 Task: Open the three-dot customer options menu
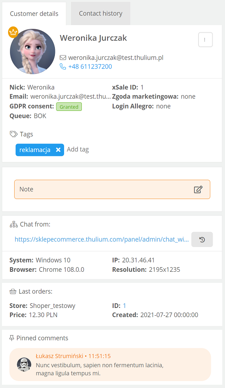coord(205,40)
